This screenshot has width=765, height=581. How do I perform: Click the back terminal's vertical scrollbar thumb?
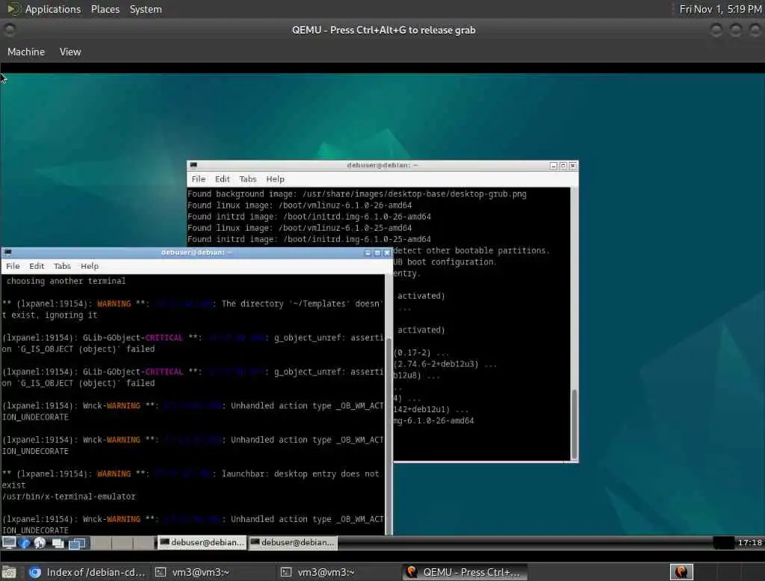tap(574, 423)
